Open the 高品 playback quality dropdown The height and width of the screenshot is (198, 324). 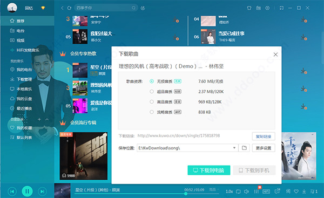click(214, 189)
